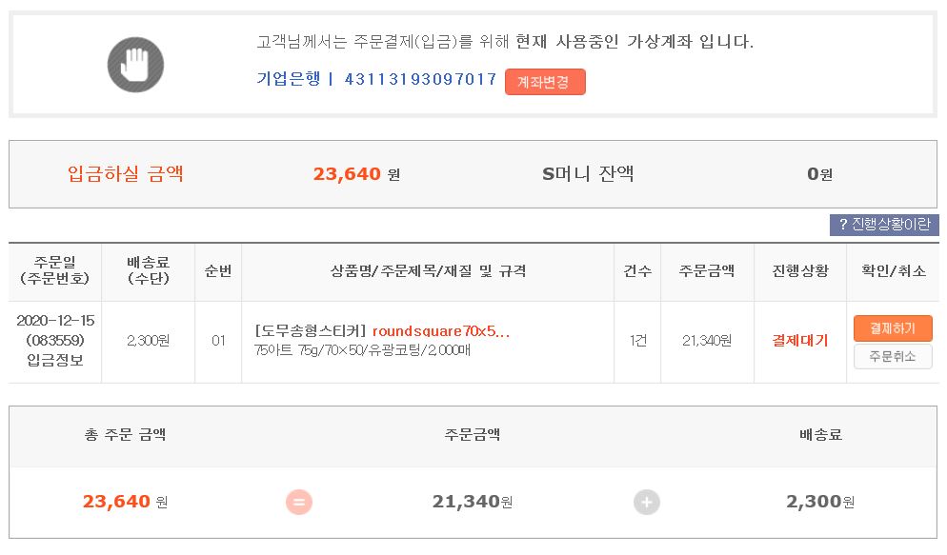Screen dimensions: 947x555
Task: Click the 기업은행 bank name
Action: (x=288, y=79)
